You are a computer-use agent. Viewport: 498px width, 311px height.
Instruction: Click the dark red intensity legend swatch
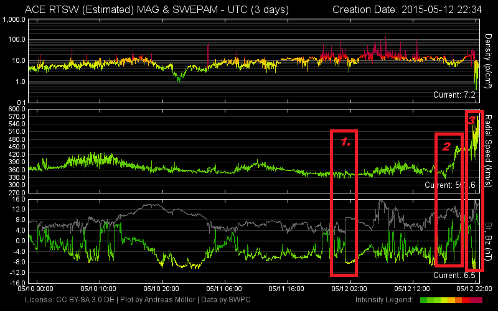(x=476, y=300)
